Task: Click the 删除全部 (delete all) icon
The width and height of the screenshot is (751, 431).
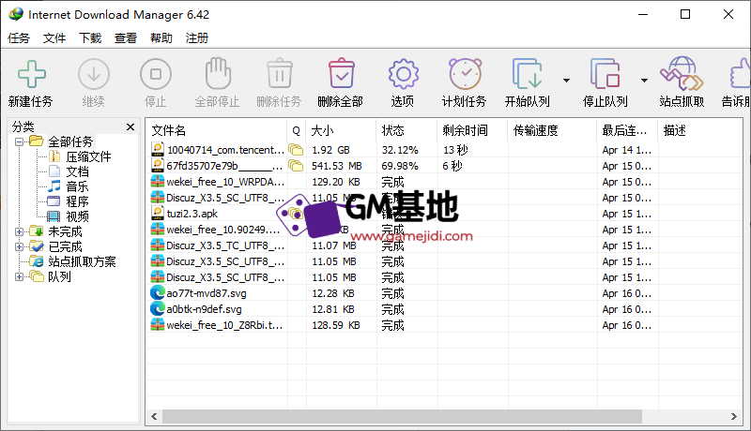Action: tap(342, 73)
